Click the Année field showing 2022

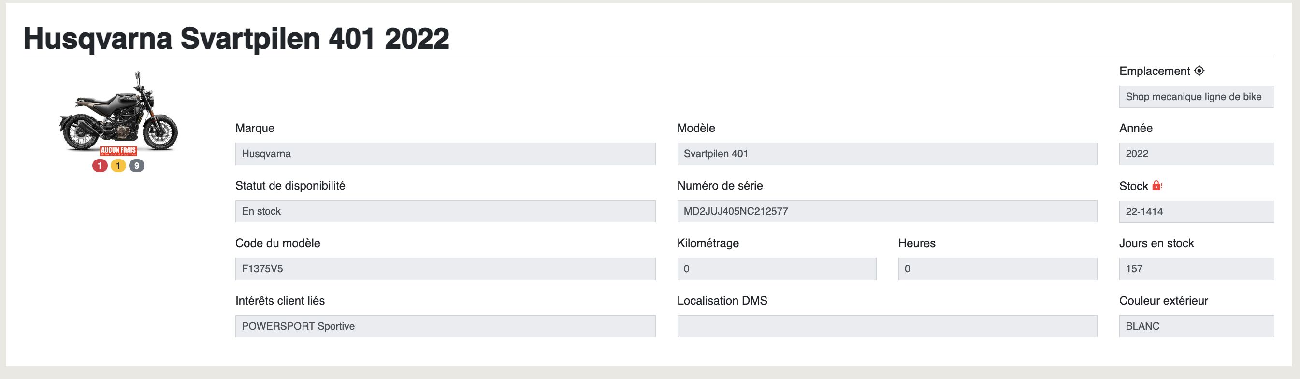pos(1196,154)
